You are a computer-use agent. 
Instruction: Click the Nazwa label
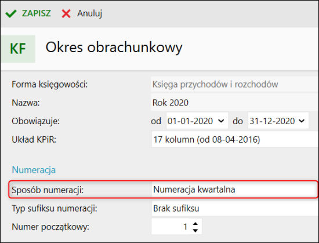pyautogui.click(x=26, y=103)
